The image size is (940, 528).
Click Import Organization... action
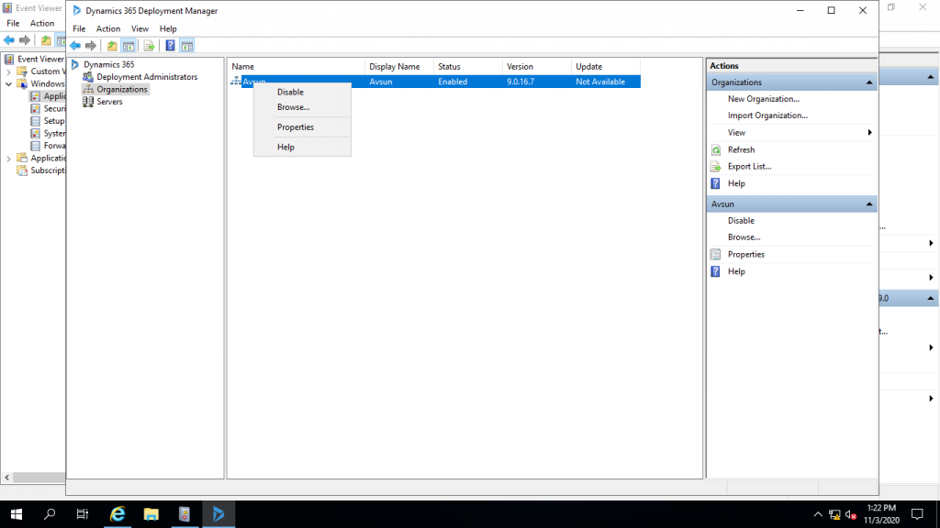point(767,115)
